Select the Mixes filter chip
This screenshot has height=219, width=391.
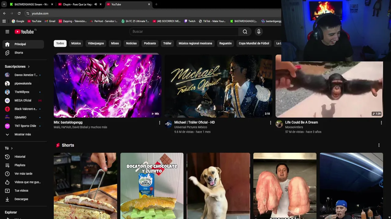coord(115,43)
